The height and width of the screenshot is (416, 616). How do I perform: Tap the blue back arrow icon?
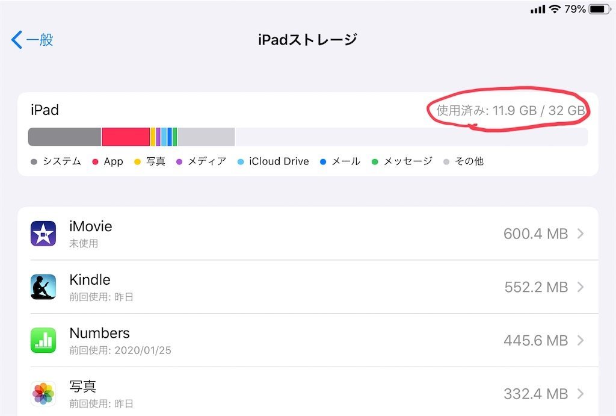tap(17, 40)
